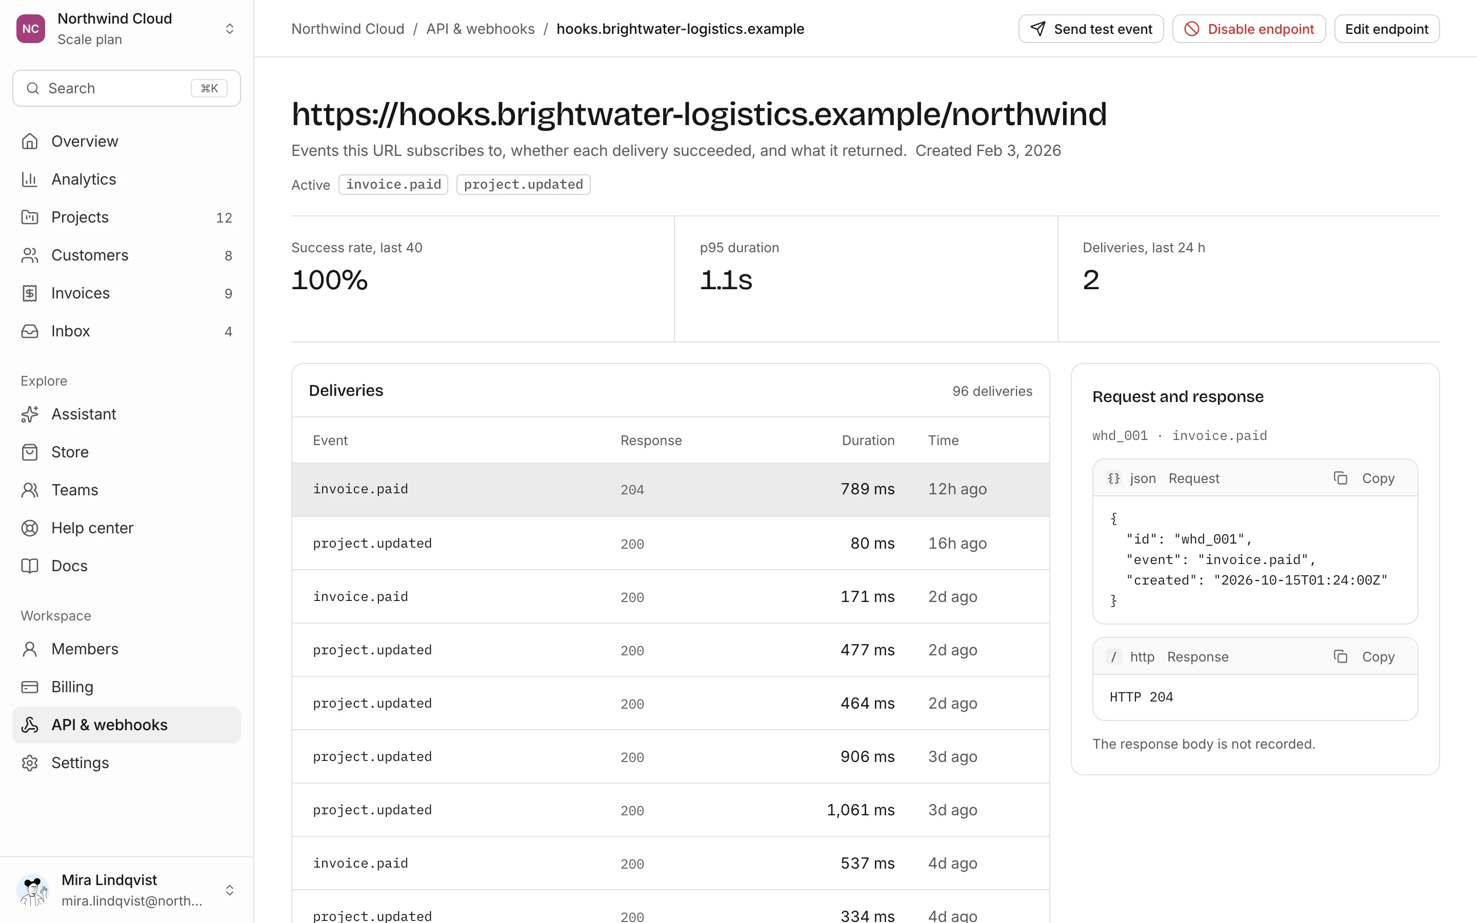
Task: Focus the Search input field
Action: (126, 88)
